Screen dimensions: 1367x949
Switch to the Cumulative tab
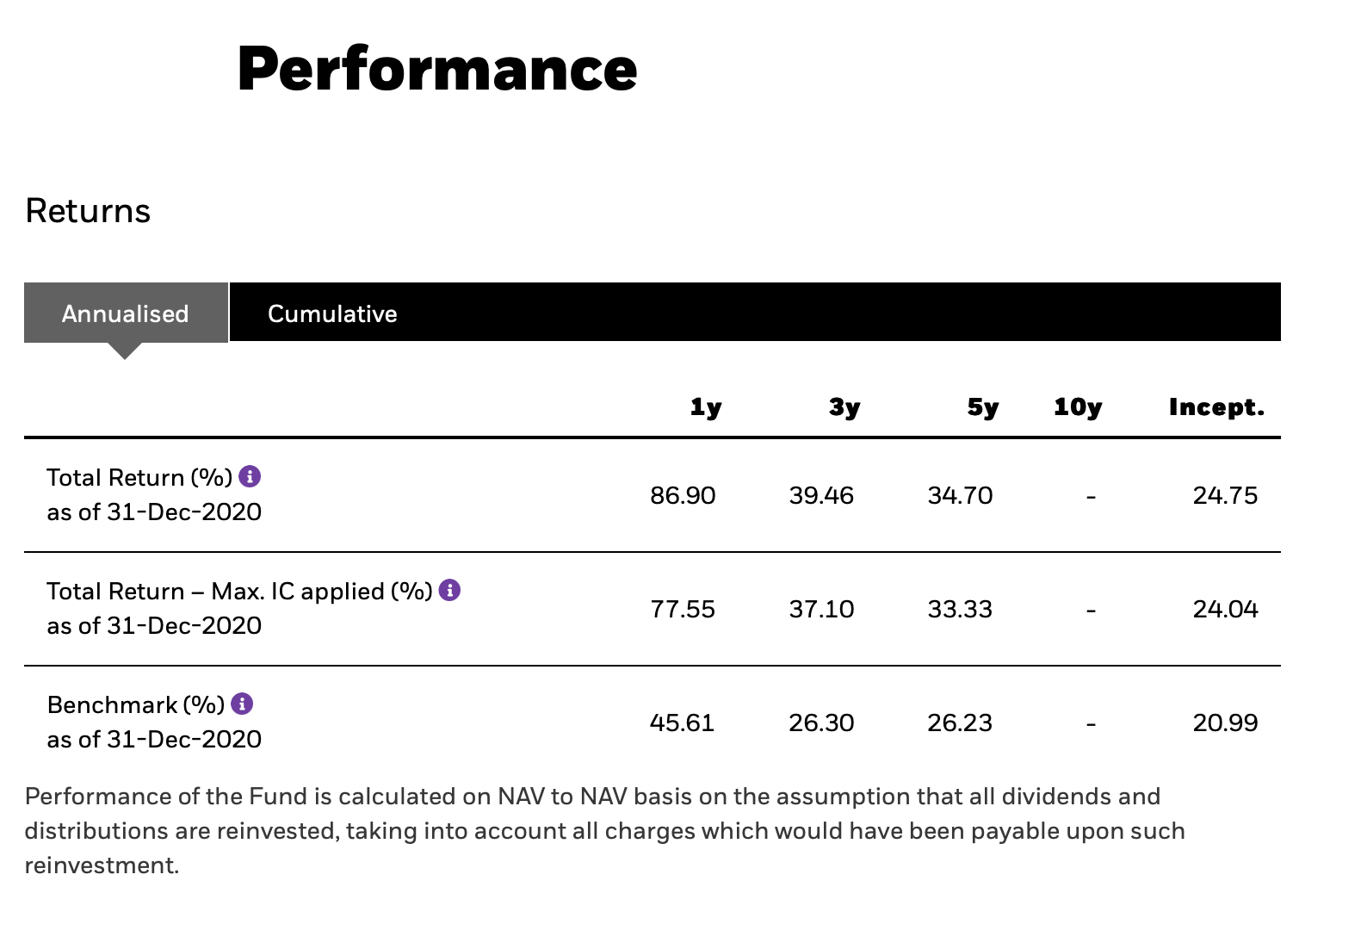332,313
